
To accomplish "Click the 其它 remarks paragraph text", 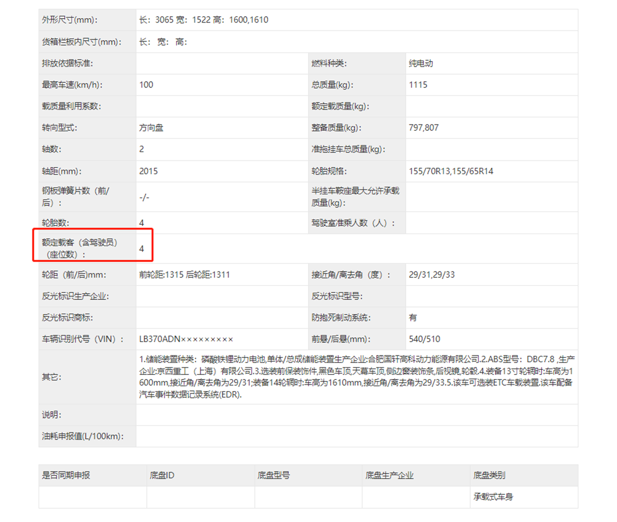I will [357, 377].
